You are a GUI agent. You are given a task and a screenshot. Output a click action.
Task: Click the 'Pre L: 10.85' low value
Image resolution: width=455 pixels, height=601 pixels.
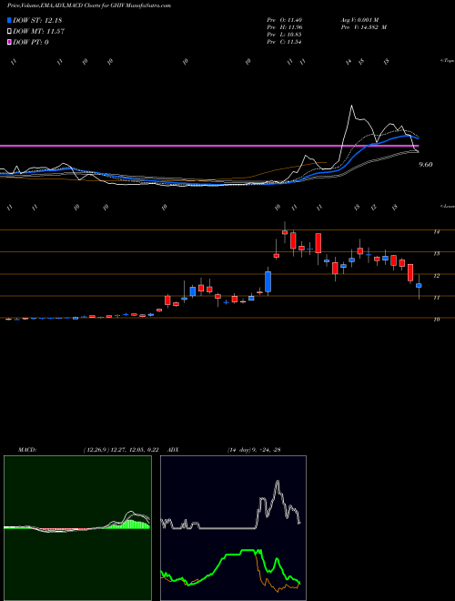coord(285,35)
